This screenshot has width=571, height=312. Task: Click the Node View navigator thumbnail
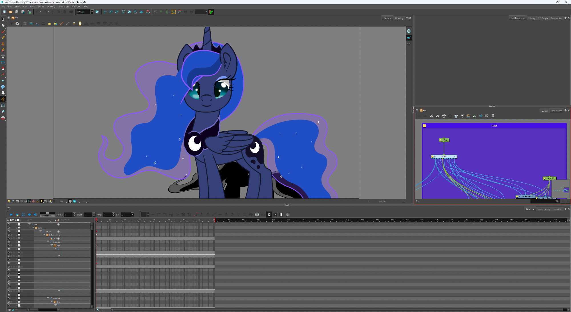[x=560, y=190]
